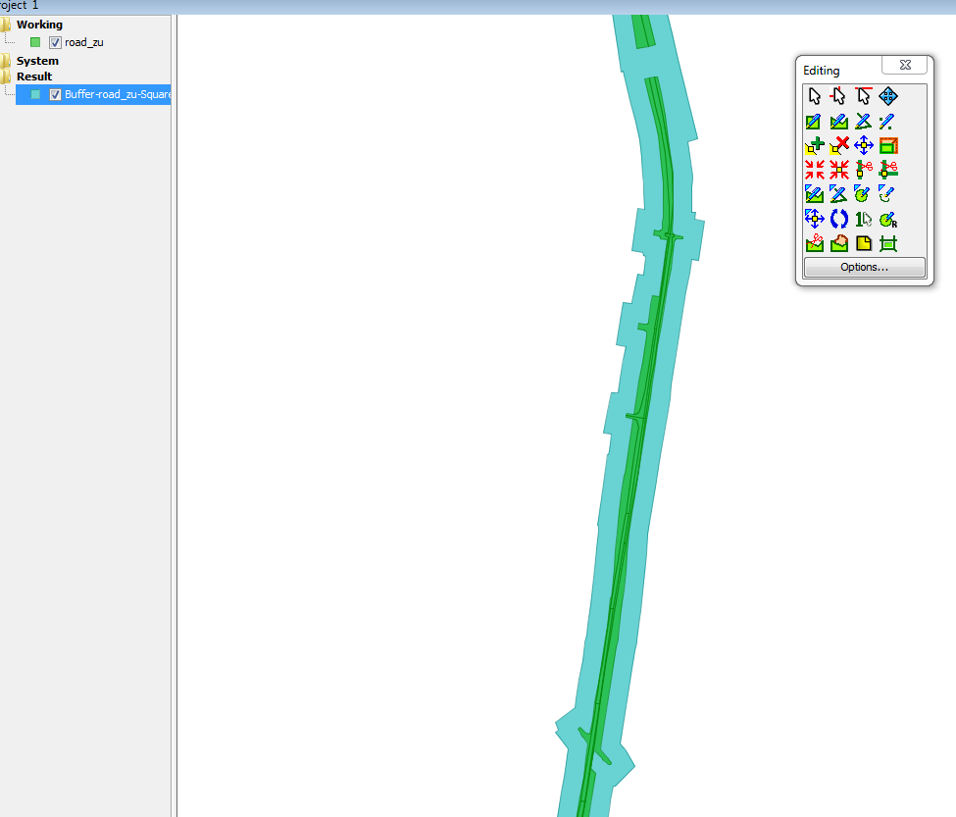Uncheck the Buffer-road_zu-Square layer checkbox
This screenshot has width=956, height=817.
point(55,94)
